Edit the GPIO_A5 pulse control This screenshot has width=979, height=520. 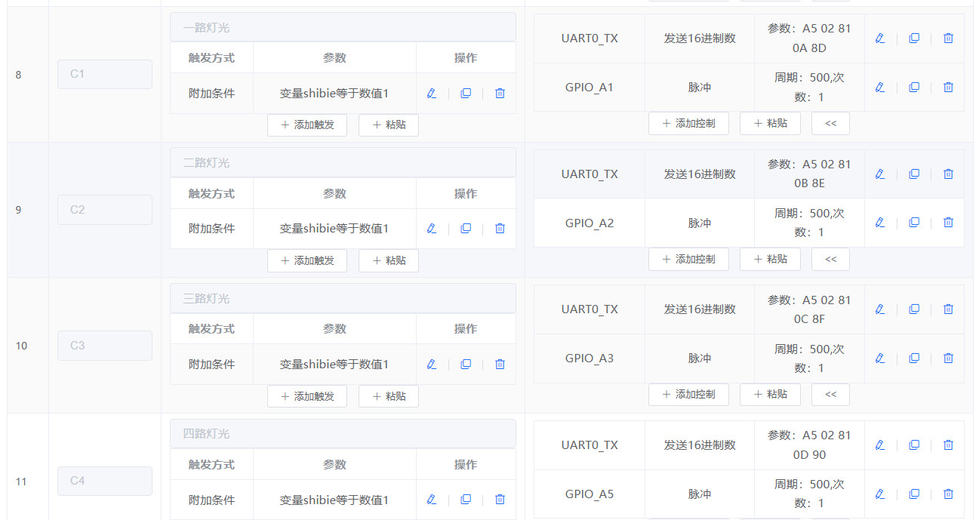pos(880,494)
